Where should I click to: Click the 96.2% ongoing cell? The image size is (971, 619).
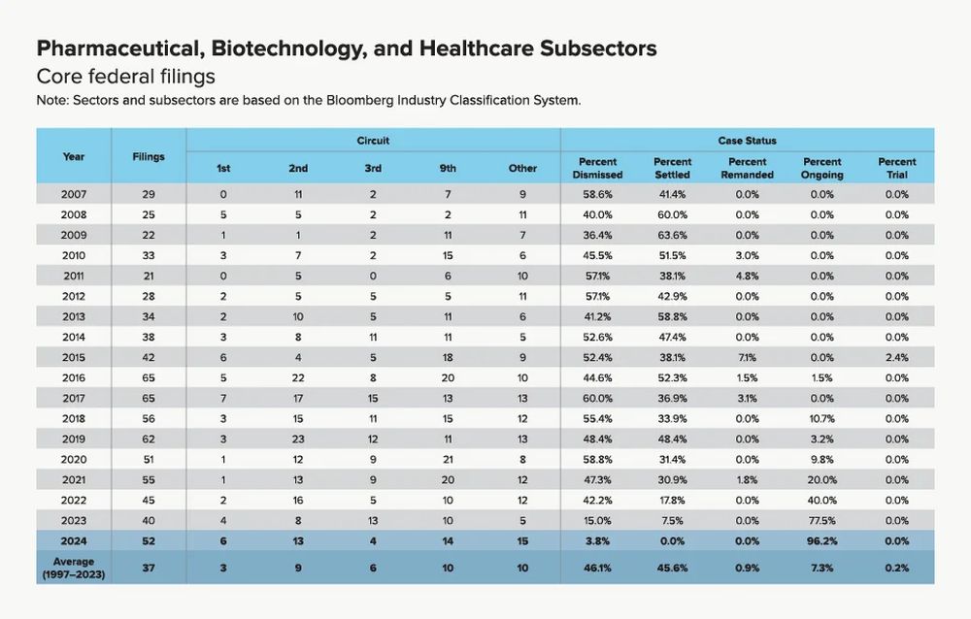click(822, 540)
